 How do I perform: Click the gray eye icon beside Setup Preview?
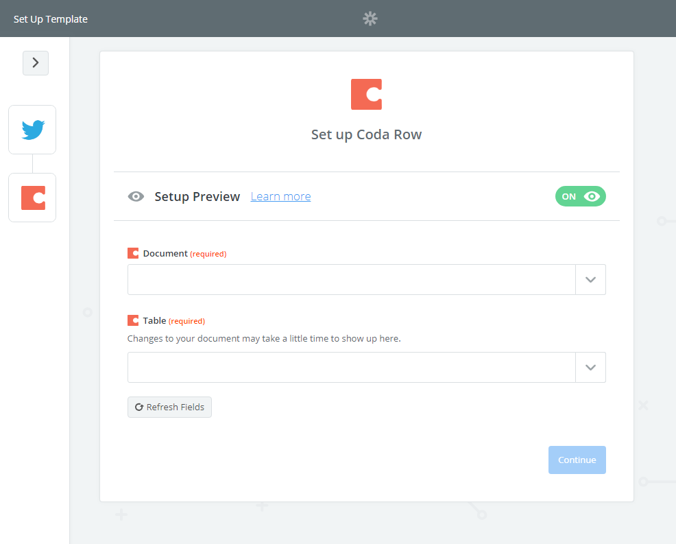pyautogui.click(x=136, y=197)
